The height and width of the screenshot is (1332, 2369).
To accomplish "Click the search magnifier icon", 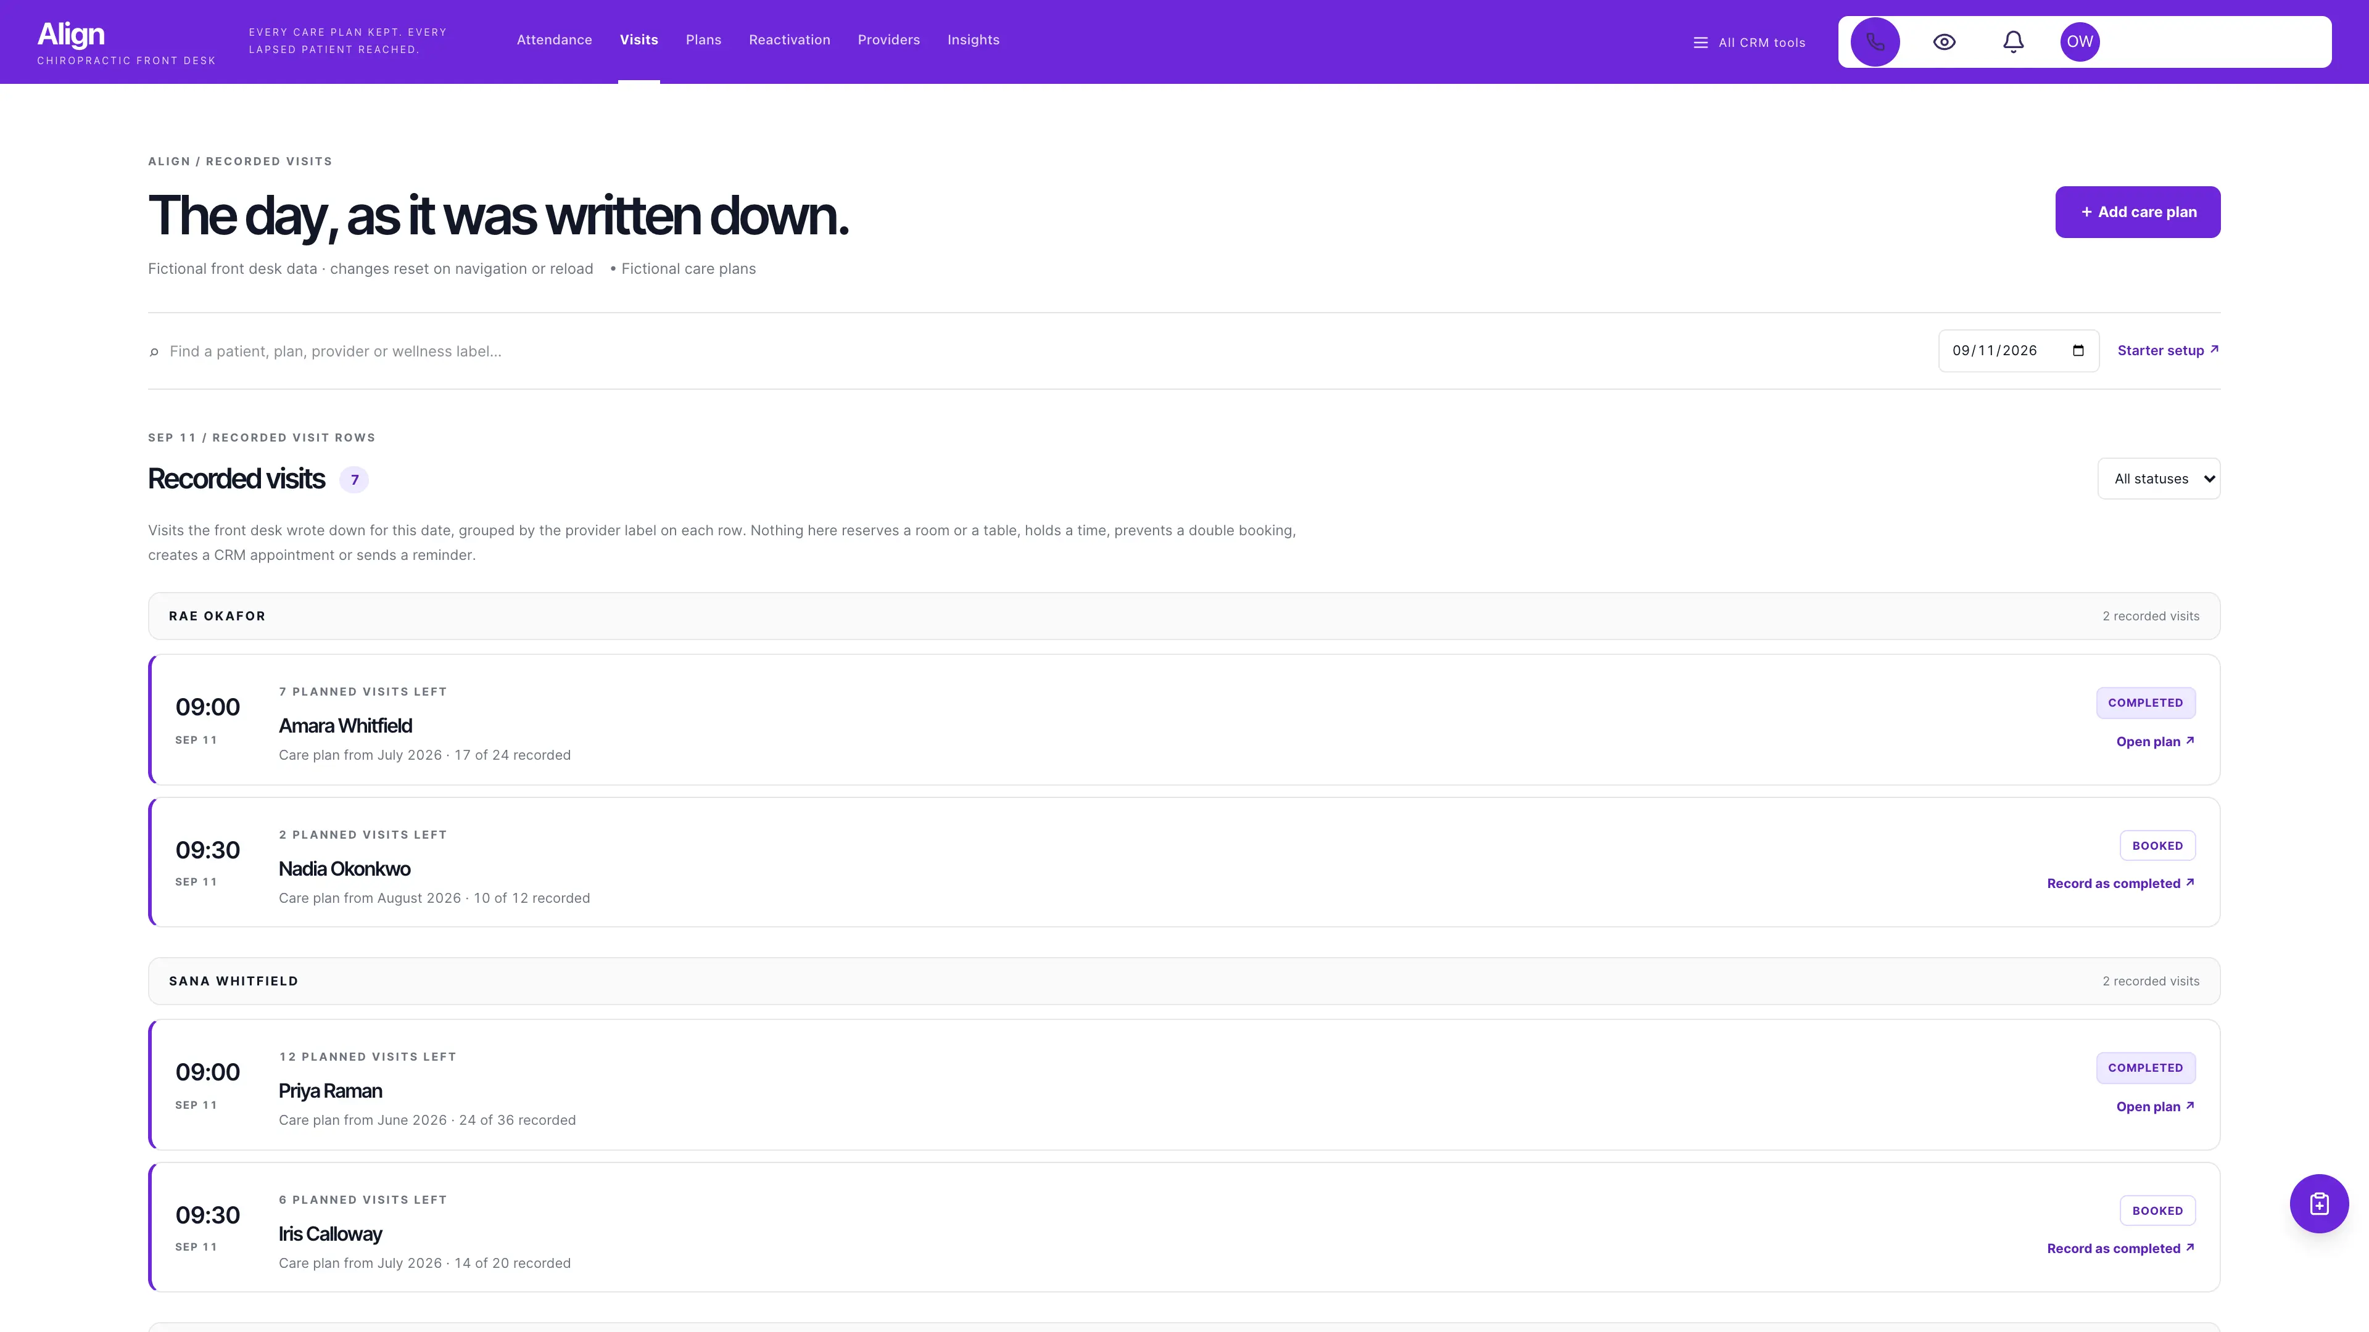I will point(154,352).
